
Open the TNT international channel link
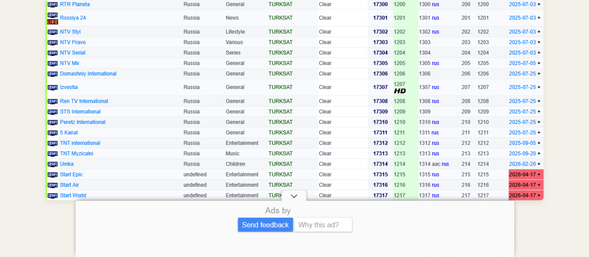80,143
